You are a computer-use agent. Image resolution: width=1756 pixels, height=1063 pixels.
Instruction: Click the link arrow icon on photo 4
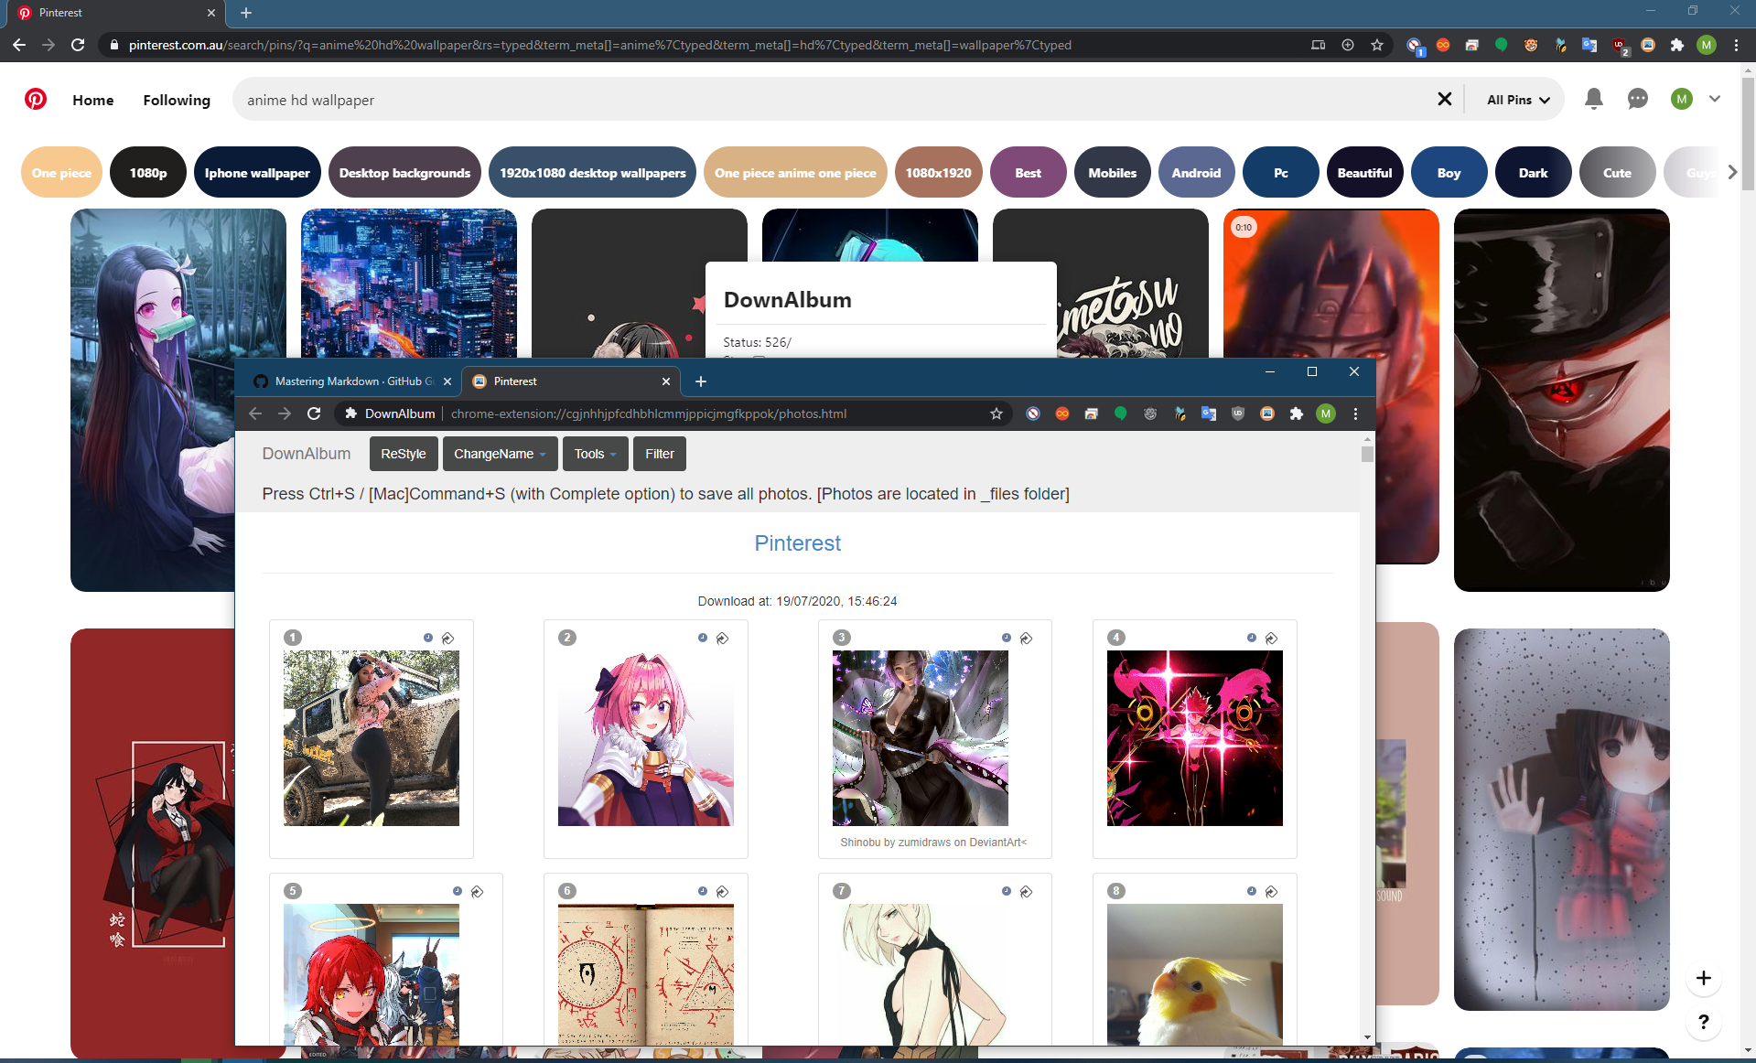click(x=1271, y=638)
